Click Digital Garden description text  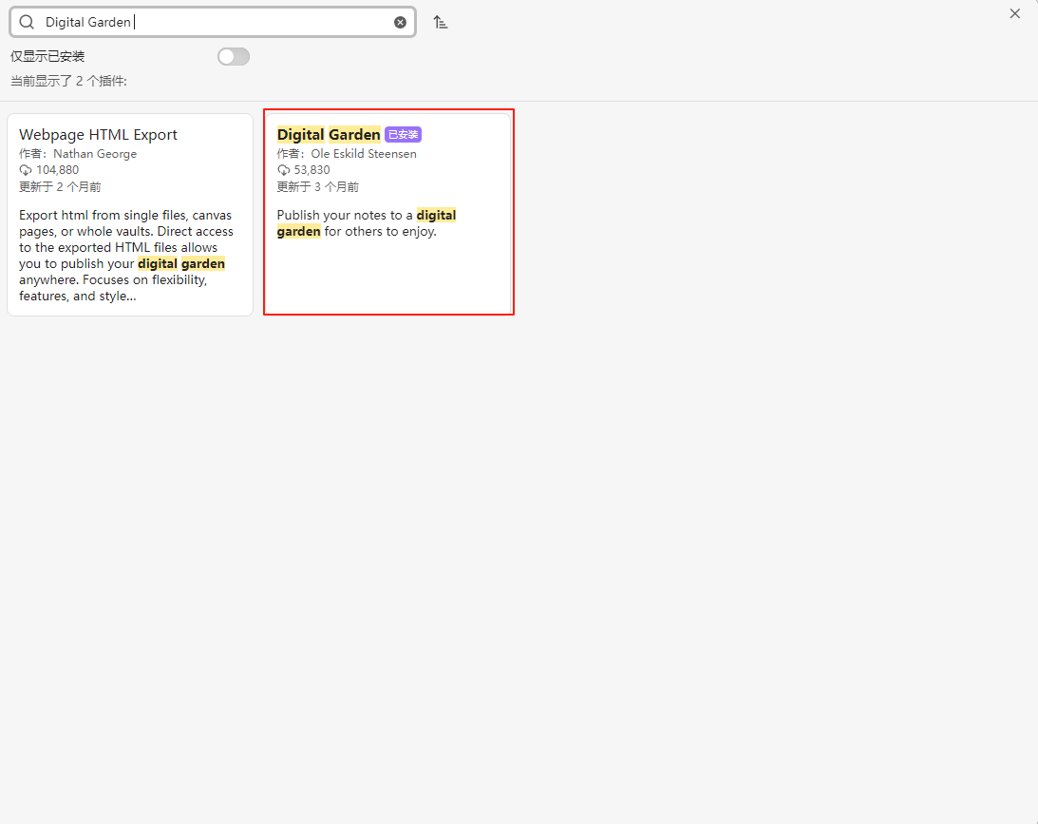pyautogui.click(x=366, y=223)
